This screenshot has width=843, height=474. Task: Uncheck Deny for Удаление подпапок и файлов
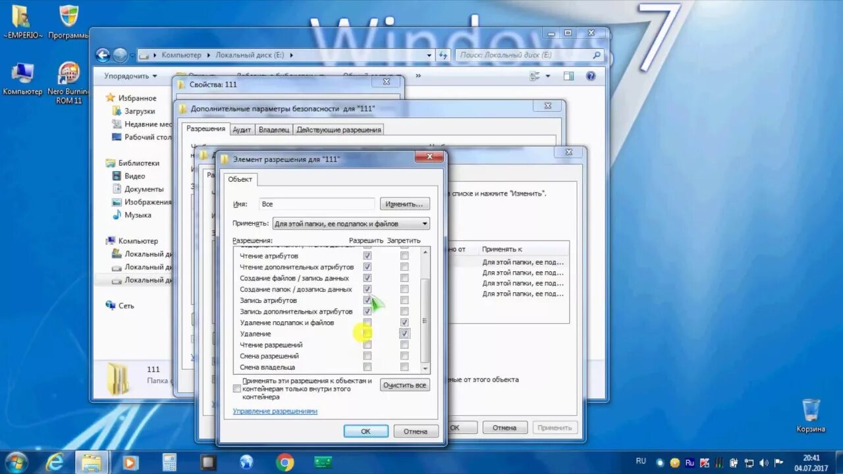point(404,323)
